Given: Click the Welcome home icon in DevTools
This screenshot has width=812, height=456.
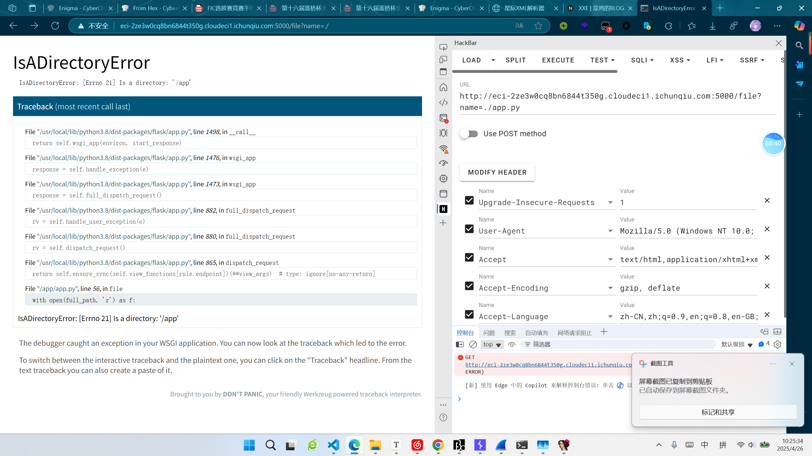Looking at the screenshot, I should tap(443, 87).
